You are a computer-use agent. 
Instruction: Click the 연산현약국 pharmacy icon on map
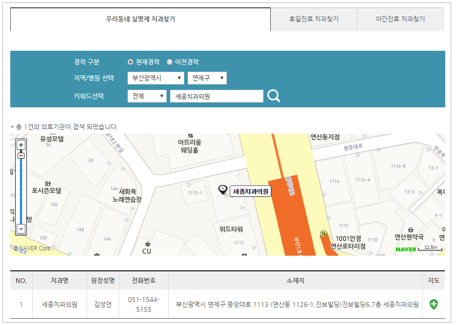point(410,229)
